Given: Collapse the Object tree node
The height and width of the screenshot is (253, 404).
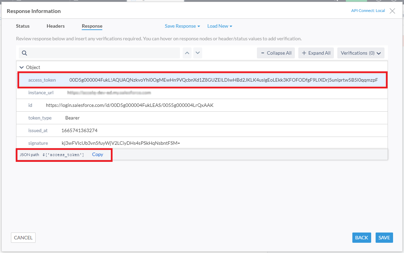Looking at the screenshot, I should click(22, 68).
